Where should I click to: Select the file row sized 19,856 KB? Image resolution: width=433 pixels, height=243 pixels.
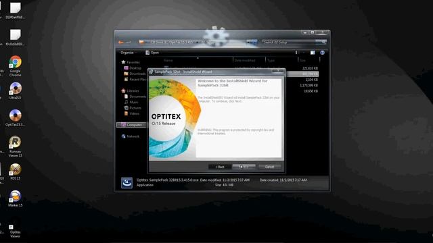coord(311,91)
